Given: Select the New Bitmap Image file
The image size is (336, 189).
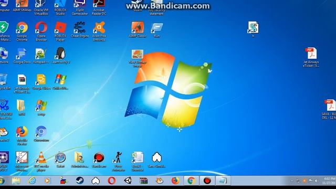Looking at the screenshot, I should tap(138, 58).
